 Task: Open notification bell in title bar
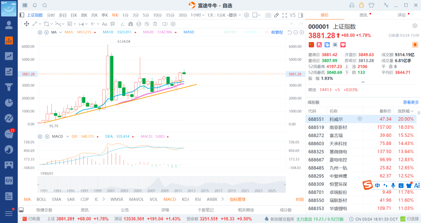click(35, 5)
